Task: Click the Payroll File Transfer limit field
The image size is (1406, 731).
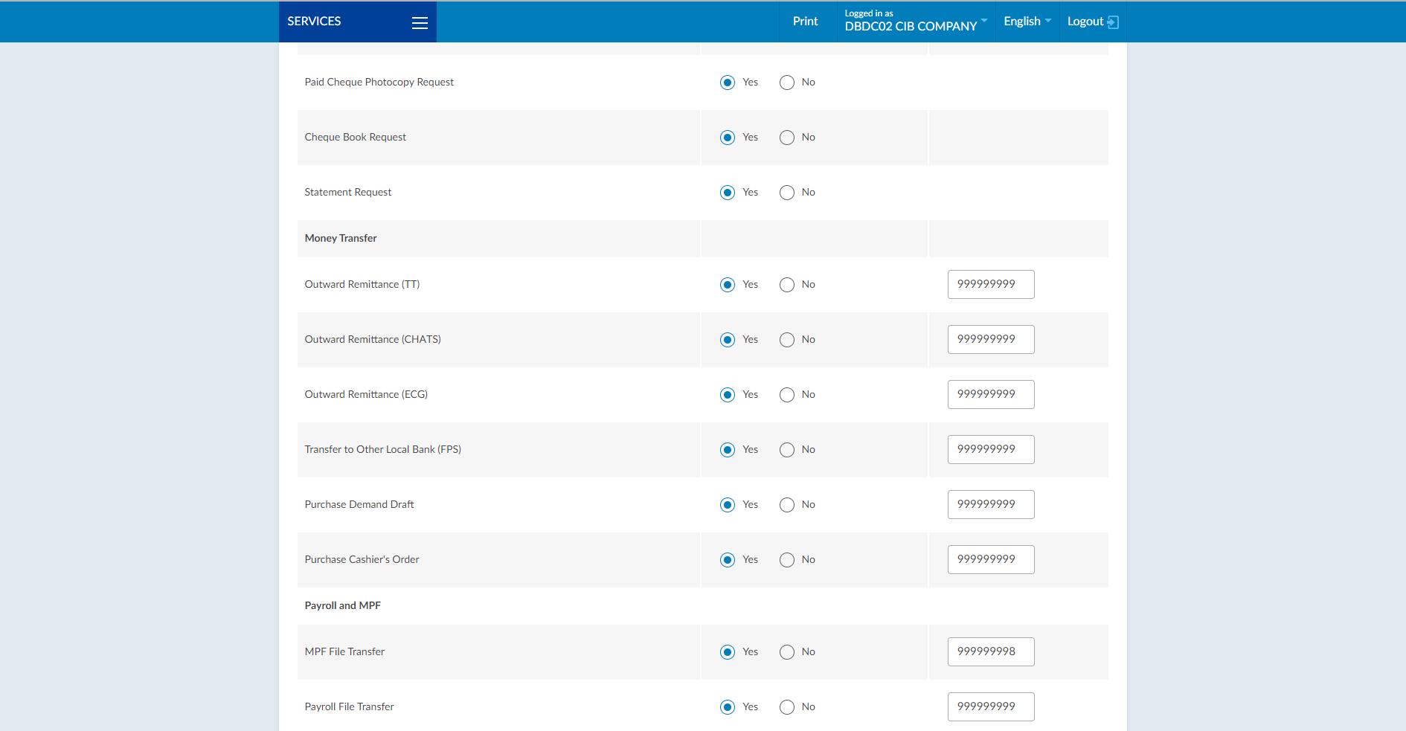Action: click(x=990, y=706)
